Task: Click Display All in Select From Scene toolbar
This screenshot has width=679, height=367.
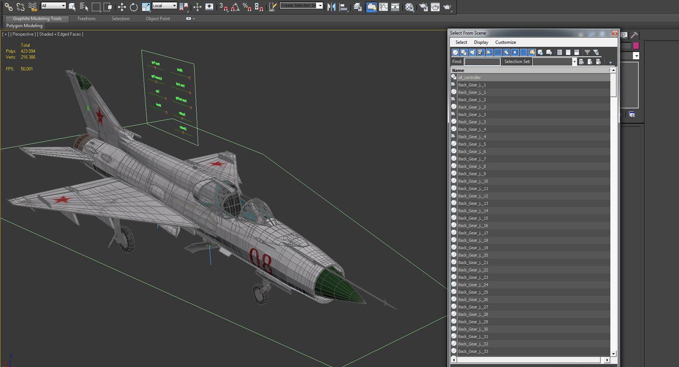Action: (x=559, y=52)
